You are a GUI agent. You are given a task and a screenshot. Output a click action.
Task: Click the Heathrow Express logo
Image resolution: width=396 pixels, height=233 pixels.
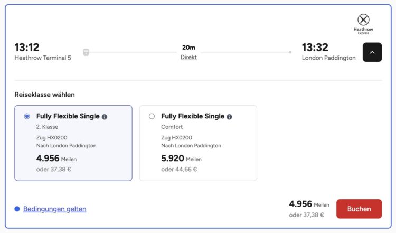coord(363,24)
